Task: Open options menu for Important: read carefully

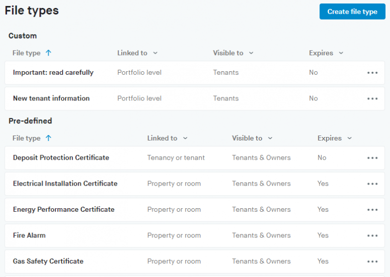Action: [x=372, y=73]
